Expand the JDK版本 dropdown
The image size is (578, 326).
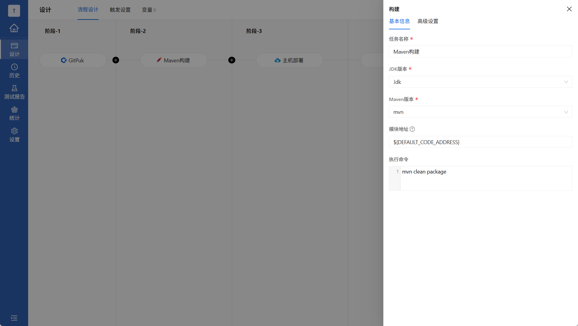[480, 82]
